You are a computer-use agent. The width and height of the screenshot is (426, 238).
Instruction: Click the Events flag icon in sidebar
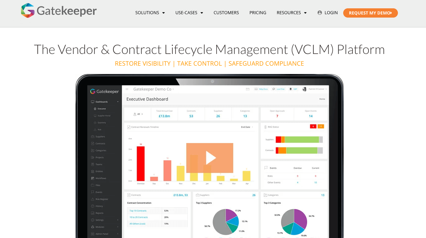[93, 192]
